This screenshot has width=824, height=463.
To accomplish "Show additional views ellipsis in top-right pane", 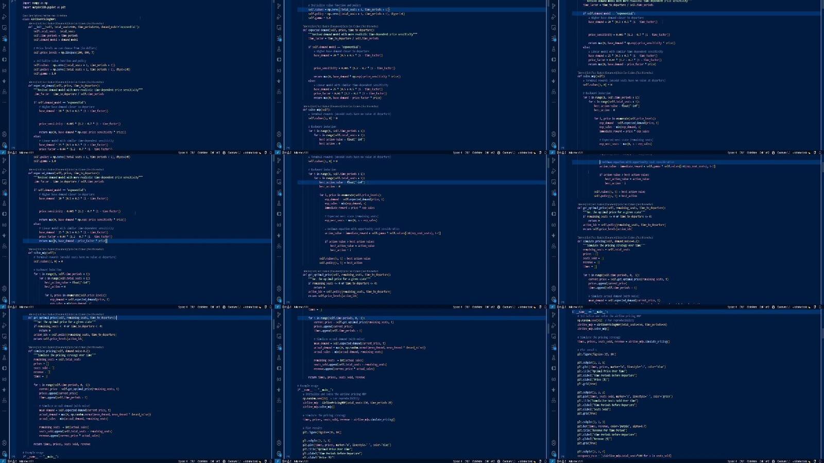I will pyautogui.click(x=554, y=102).
